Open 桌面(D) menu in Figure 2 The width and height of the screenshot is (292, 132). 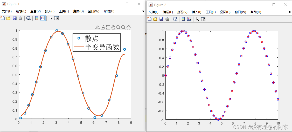[x=225, y=12]
